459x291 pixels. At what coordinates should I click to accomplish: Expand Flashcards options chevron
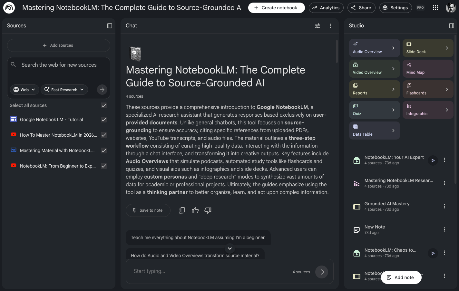[x=447, y=89]
